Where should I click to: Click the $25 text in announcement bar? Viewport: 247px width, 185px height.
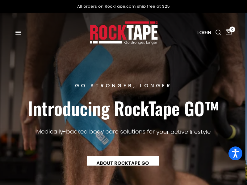pyautogui.click(x=166, y=6)
